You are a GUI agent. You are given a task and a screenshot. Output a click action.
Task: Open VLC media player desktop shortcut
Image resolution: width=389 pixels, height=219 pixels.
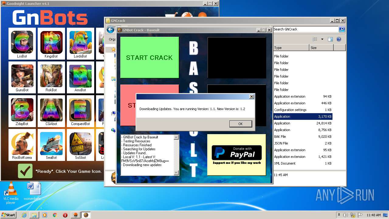(x=11, y=193)
